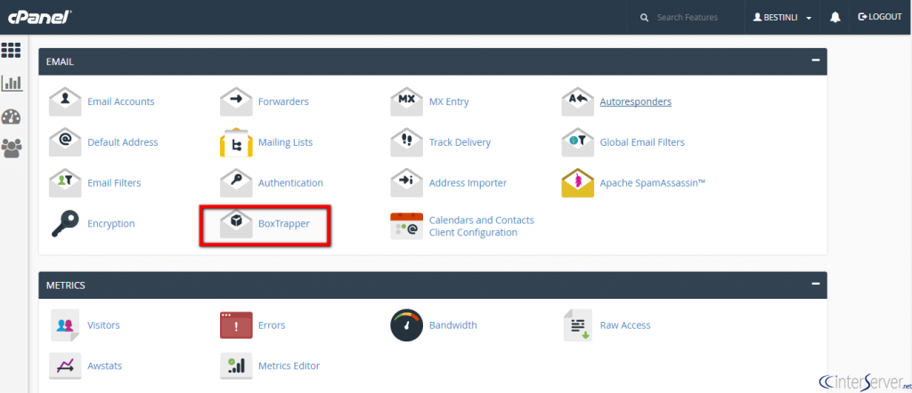Select the Calendars and Contacts icon
This screenshot has width=912, height=393.
click(406, 226)
